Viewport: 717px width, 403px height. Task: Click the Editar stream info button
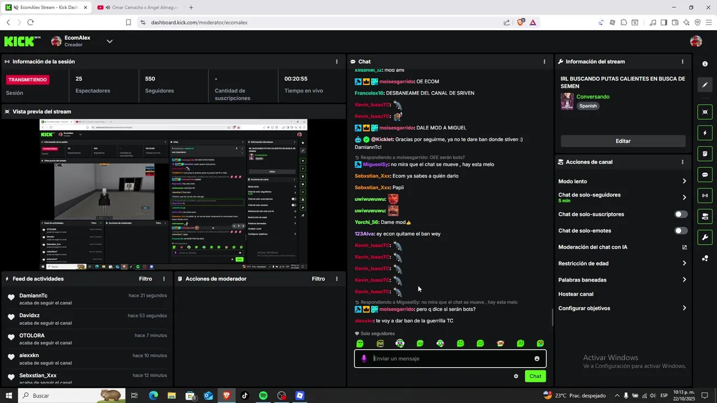coord(623,141)
